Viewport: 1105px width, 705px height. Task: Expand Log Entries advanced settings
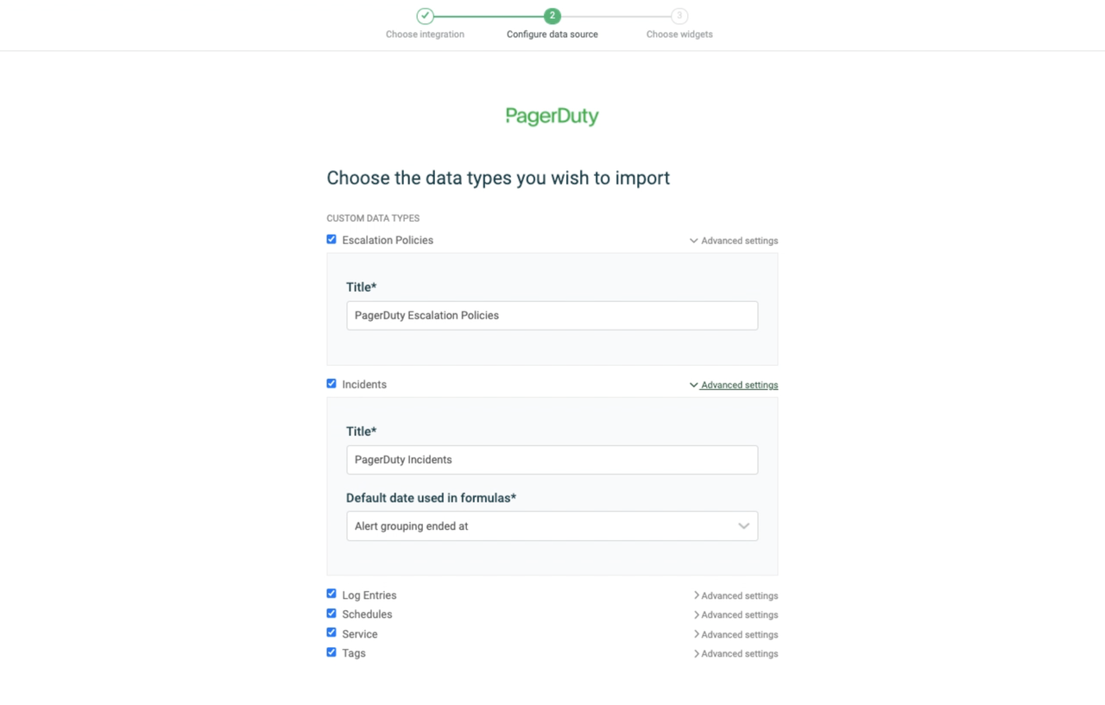[x=736, y=595]
